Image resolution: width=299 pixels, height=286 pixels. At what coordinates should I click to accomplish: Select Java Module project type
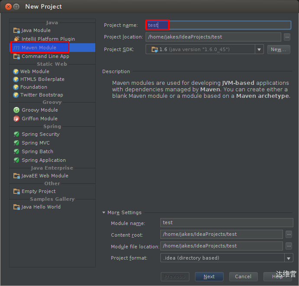(x=52, y=30)
